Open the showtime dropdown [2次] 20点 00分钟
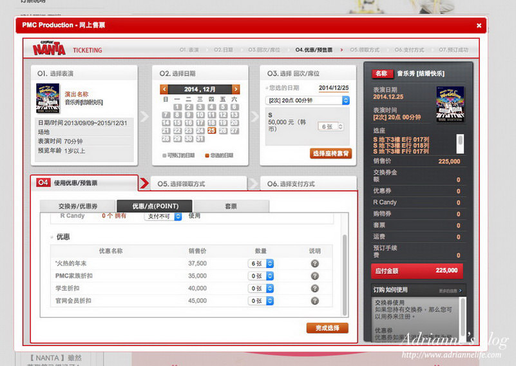The image size is (516, 366). click(x=307, y=101)
